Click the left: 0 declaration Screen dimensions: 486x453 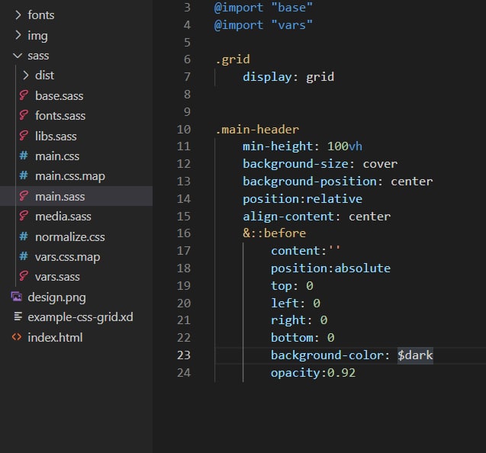[295, 303]
